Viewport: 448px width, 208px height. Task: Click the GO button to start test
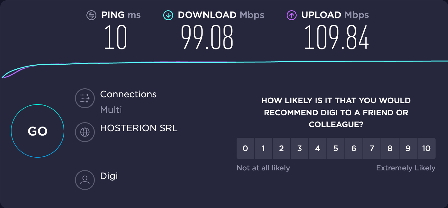pos(38,131)
